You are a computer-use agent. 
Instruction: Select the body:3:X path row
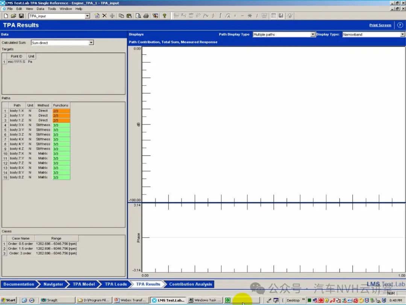17,125
